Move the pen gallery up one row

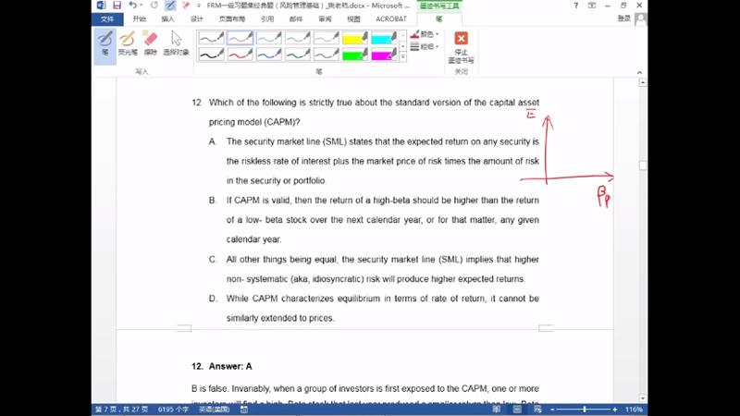click(x=403, y=35)
